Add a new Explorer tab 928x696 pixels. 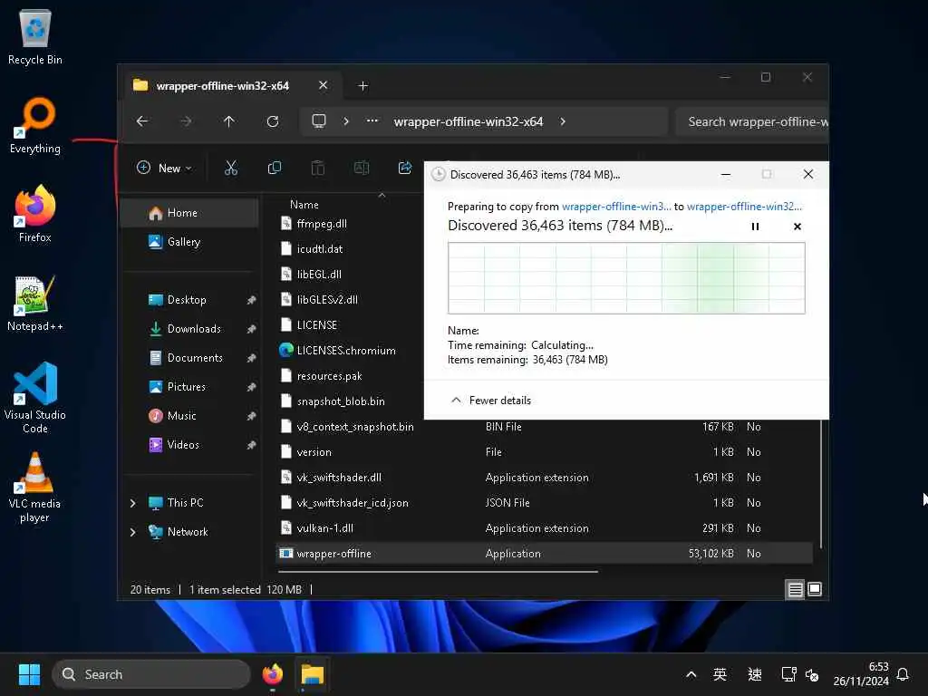(363, 86)
